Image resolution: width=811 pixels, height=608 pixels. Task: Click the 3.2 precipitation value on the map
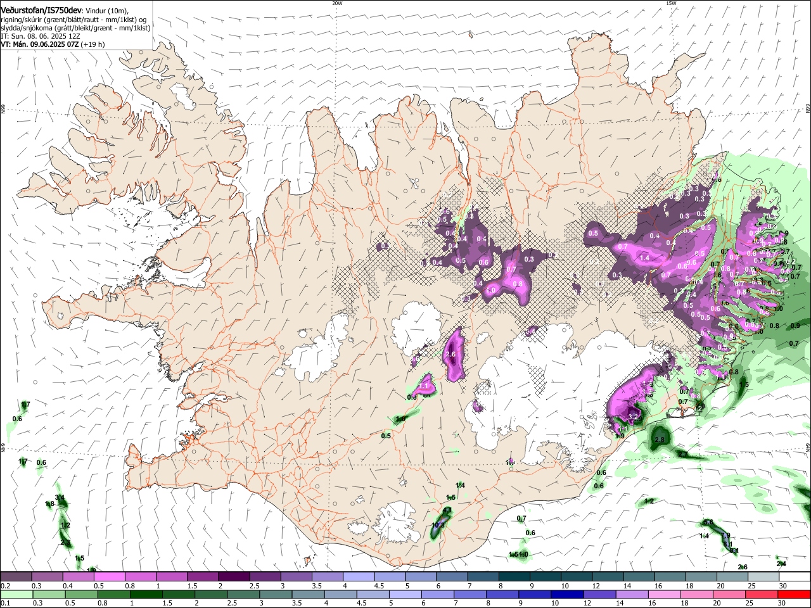[x=634, y=416]
